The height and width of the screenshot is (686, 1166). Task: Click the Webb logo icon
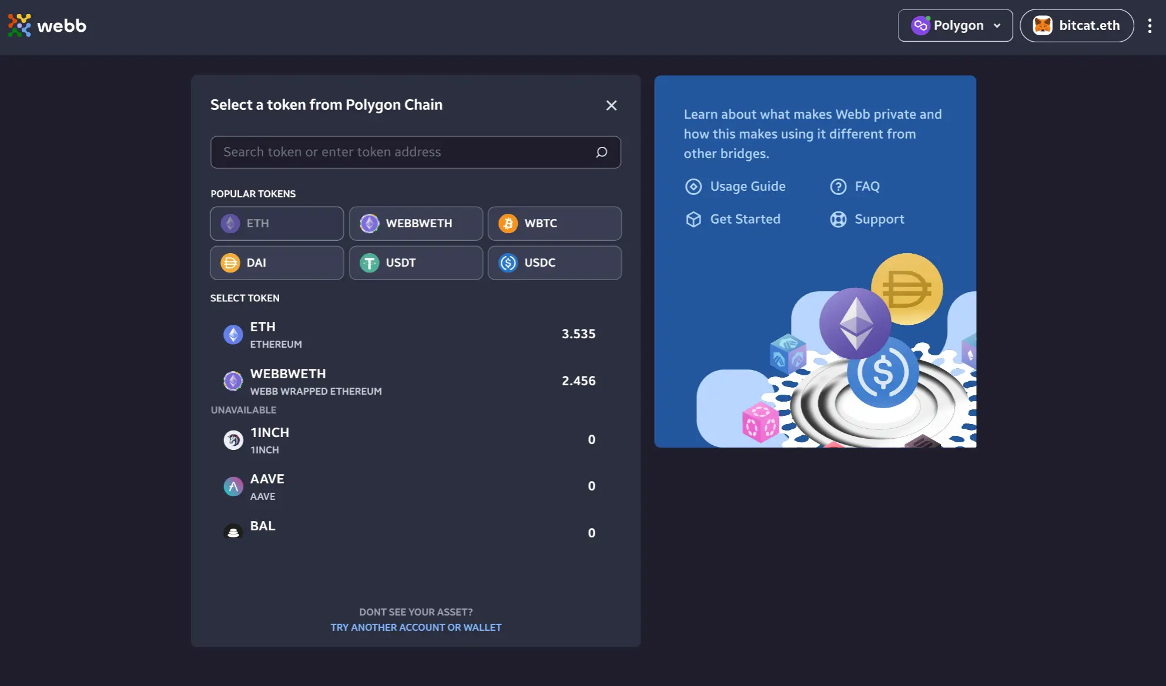point(19,25)
